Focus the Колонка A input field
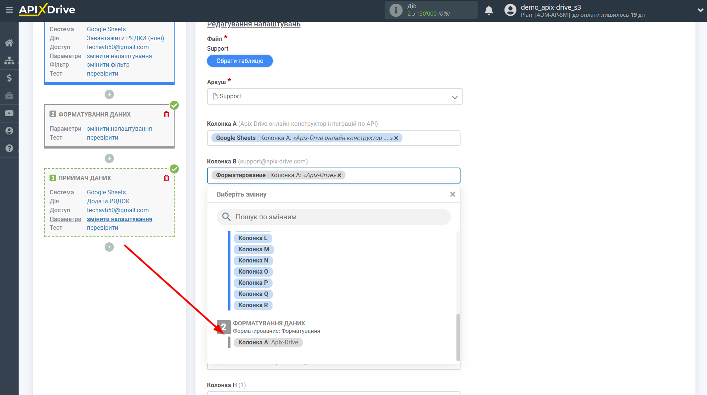This screenshot has width=707, height=395. (x=334, y=138)
